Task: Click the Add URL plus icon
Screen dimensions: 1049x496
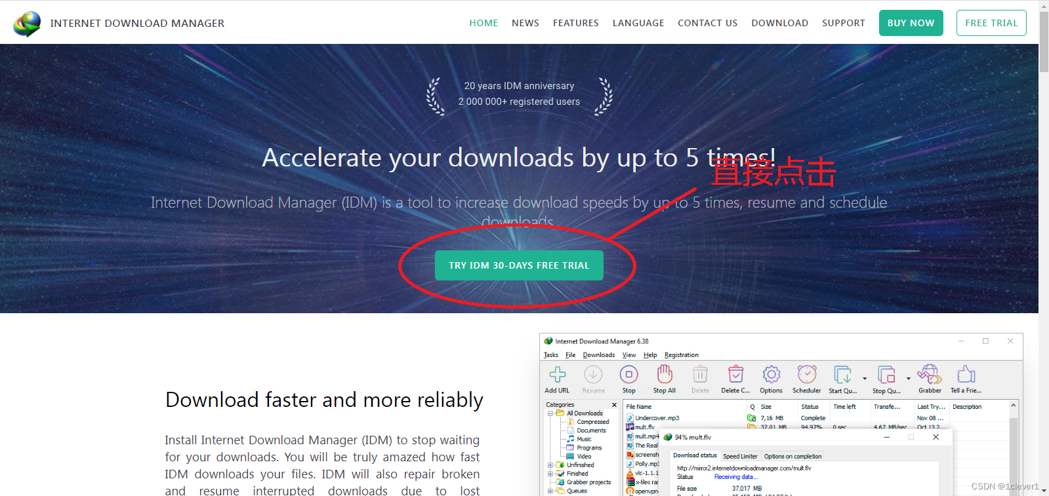Action: click(557, 374)
